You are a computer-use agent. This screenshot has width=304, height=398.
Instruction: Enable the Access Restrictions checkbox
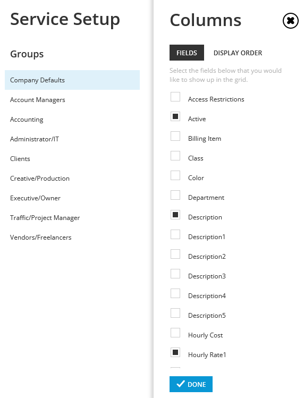[175, 97]
